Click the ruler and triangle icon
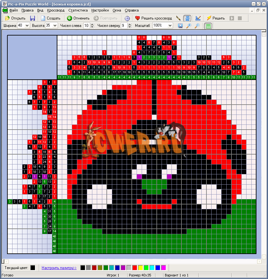 [198, 18]
